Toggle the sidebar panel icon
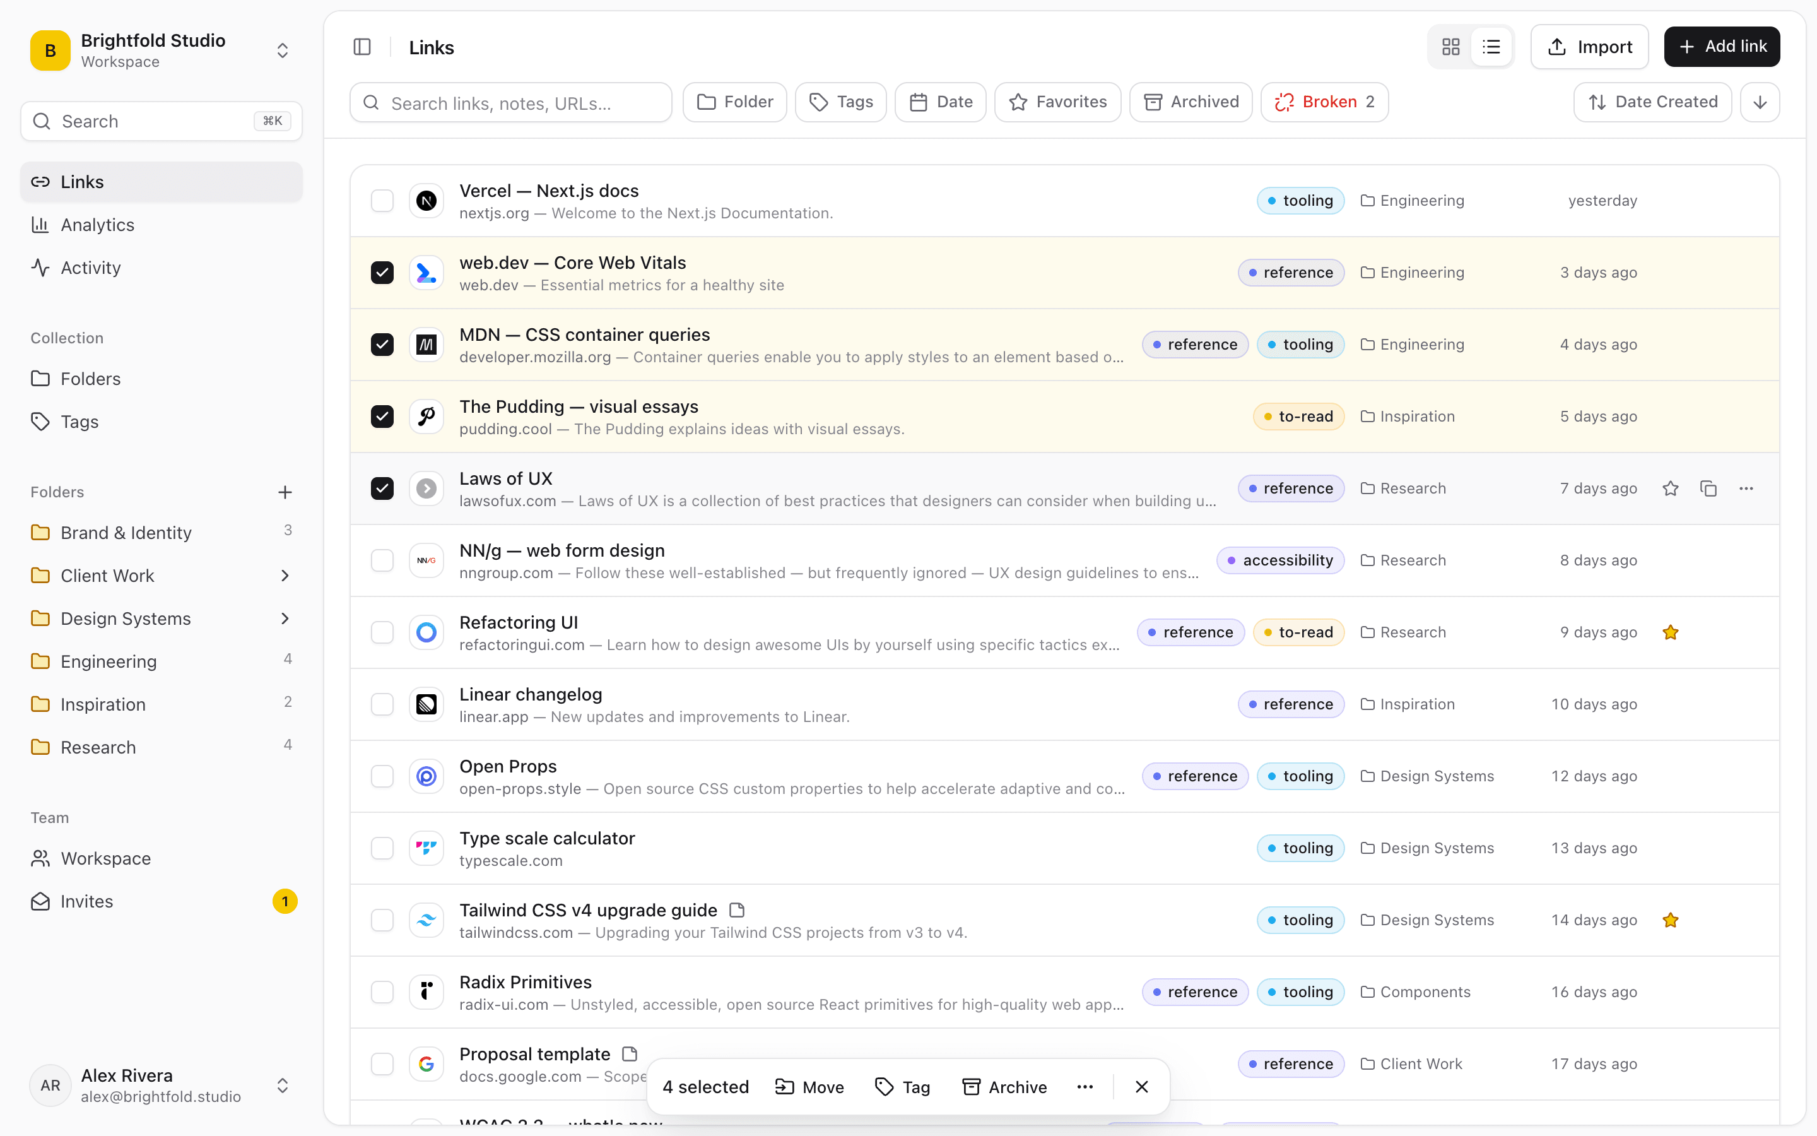Screen dimensions: 1817x1136 pyautogui.click(x=362, y=47)
